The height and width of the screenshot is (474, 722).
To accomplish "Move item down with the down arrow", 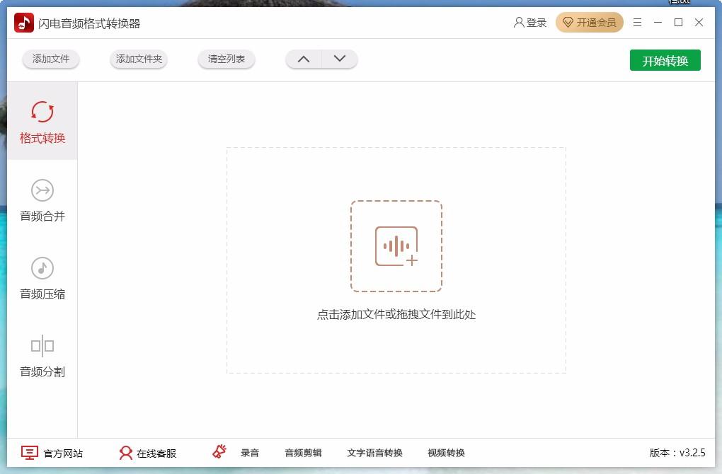I will click(x=339, y=59).
